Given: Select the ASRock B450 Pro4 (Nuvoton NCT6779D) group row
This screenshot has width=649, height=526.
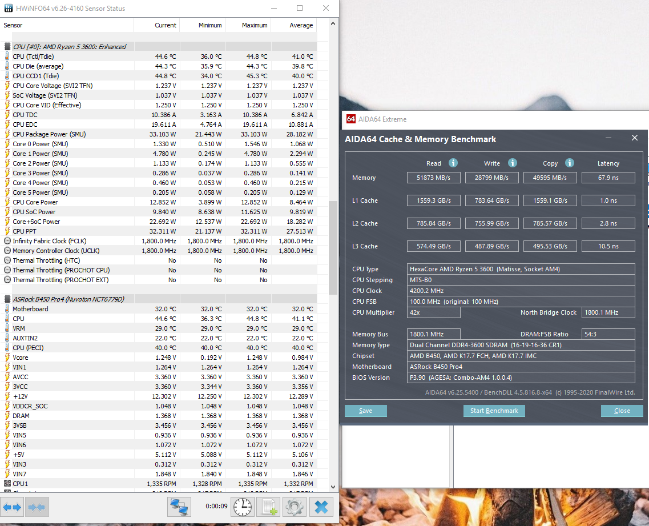Looking at the screenshot, I should point(158,299).
